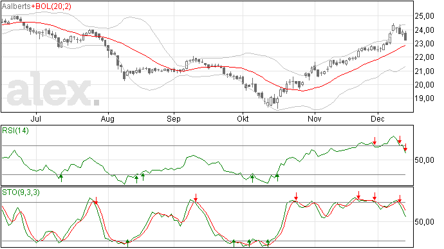Click the Jul month label on axis
The height and width of the screenshot is (249, 444).
tap(35, 118)
